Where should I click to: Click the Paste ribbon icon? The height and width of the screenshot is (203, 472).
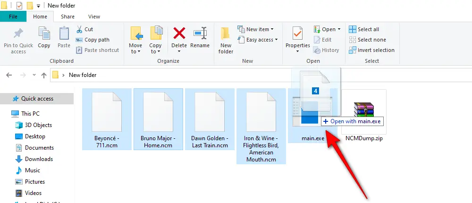coord(64,34)
